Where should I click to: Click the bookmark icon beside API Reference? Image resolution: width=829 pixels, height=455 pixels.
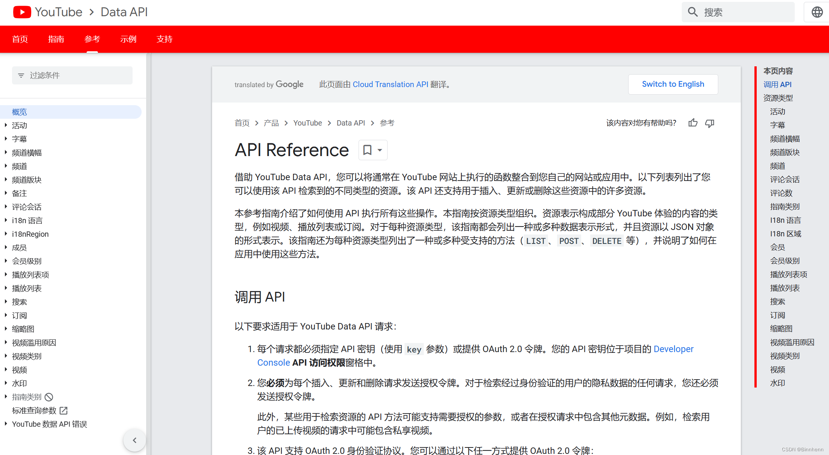(367, 150)
